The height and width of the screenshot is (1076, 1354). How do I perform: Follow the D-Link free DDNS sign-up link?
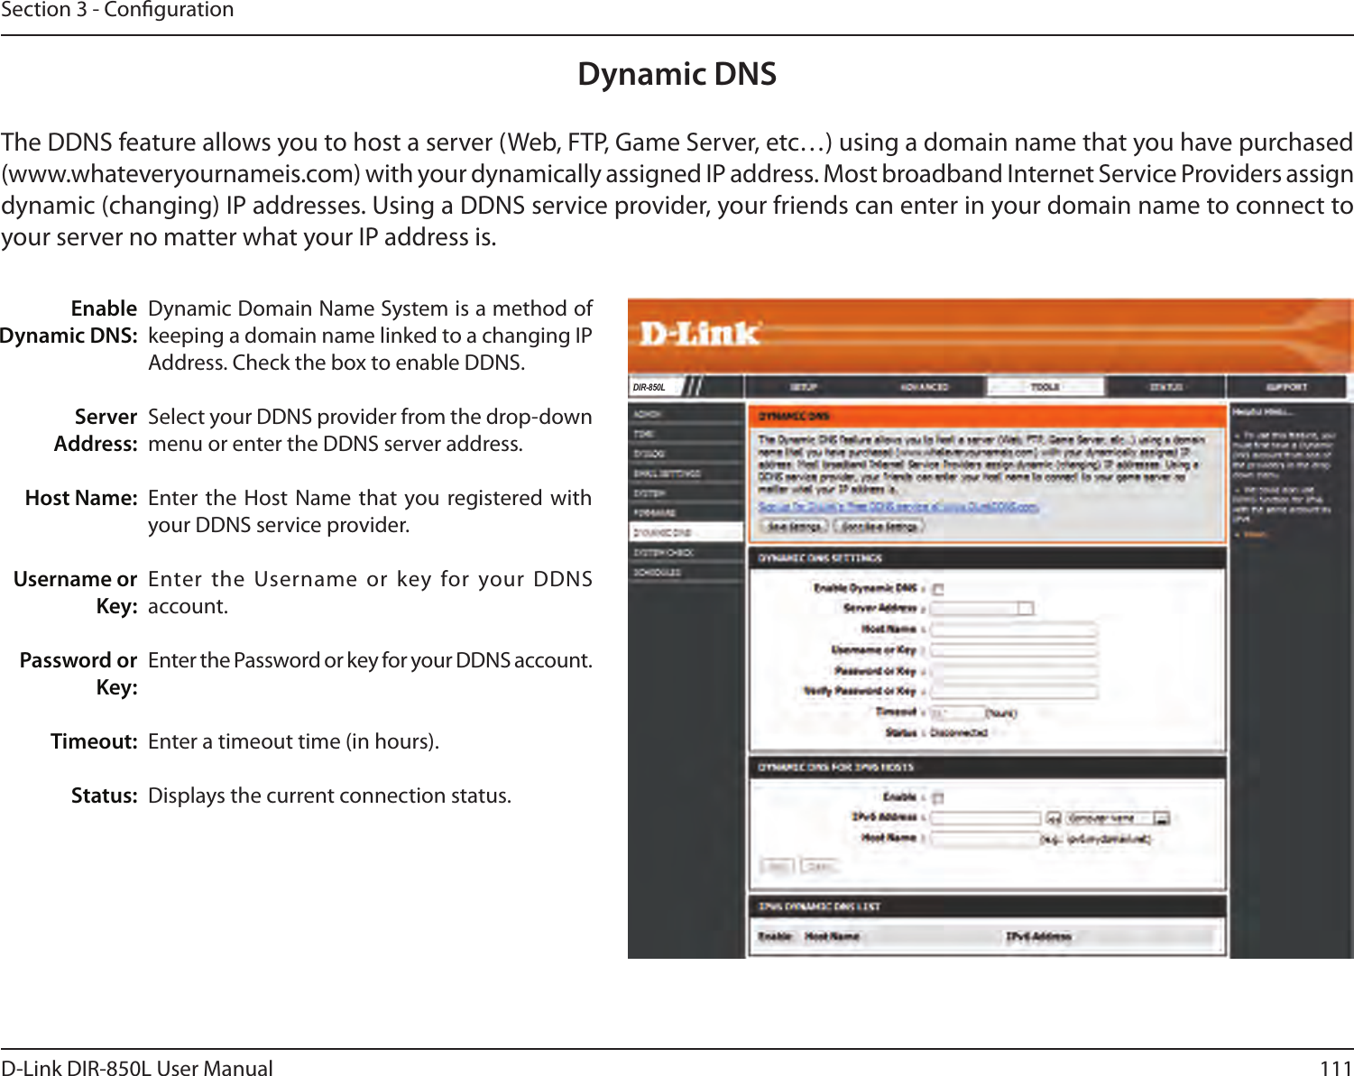pos(898,507)
